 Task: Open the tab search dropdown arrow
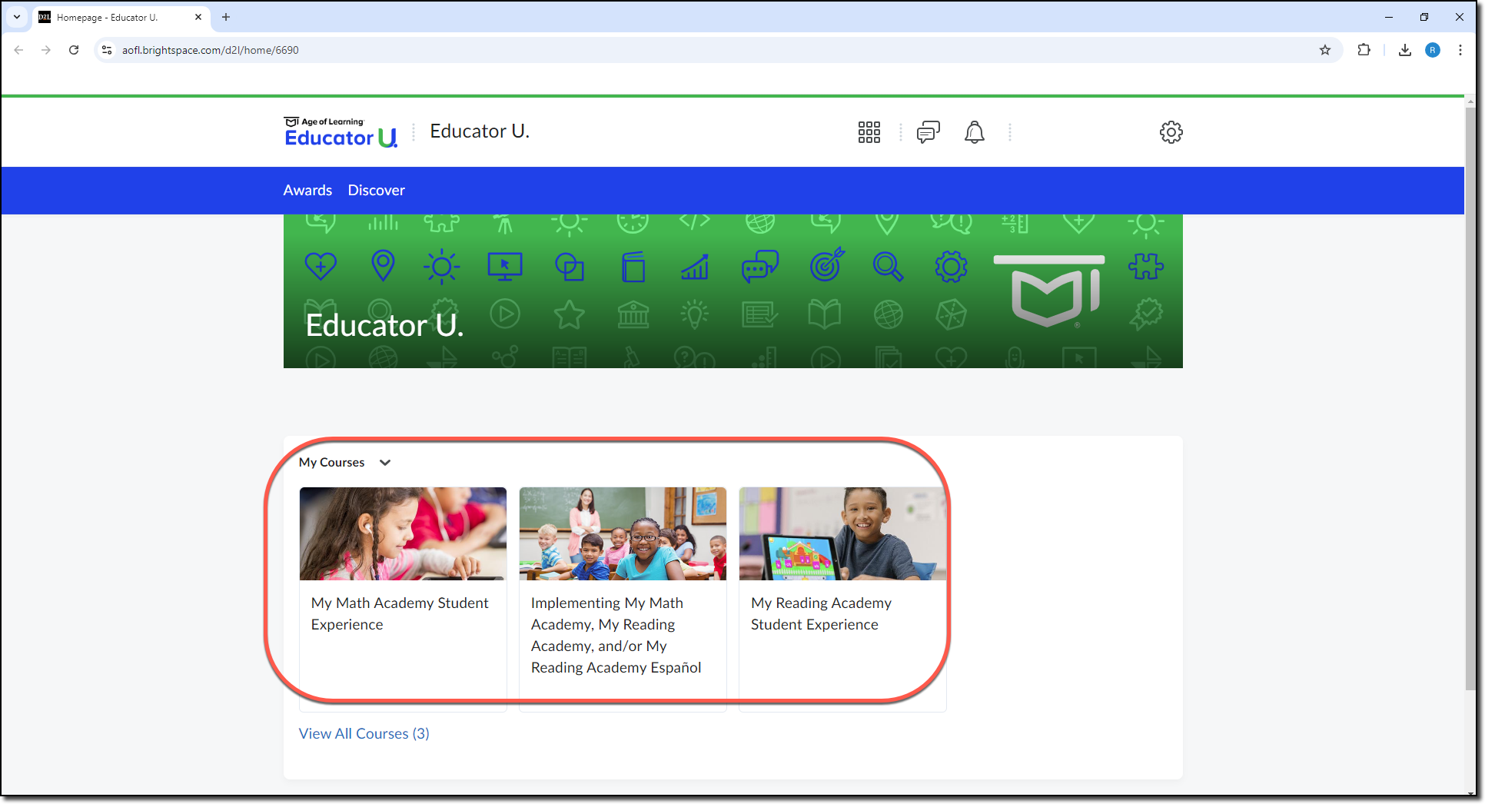pos(17,17)
